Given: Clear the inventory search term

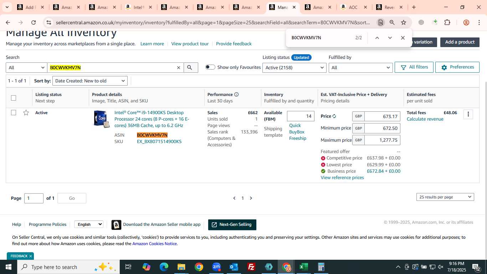Looking at the screenshot, I should [x=179, y=68].
